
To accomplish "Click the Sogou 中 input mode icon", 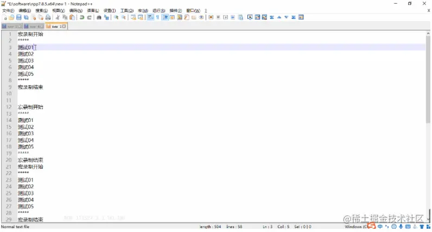I will tap(380, 227).
